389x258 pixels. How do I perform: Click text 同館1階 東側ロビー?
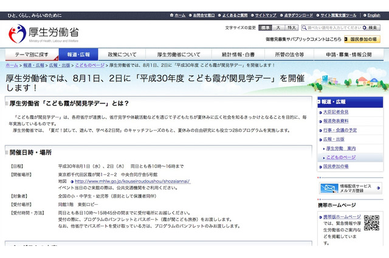coord(78,205)
